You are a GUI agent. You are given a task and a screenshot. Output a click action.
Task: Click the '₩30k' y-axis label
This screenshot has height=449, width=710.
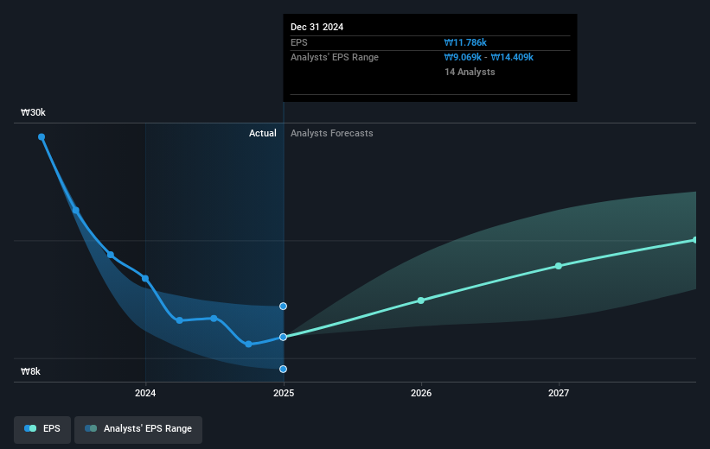33,112
